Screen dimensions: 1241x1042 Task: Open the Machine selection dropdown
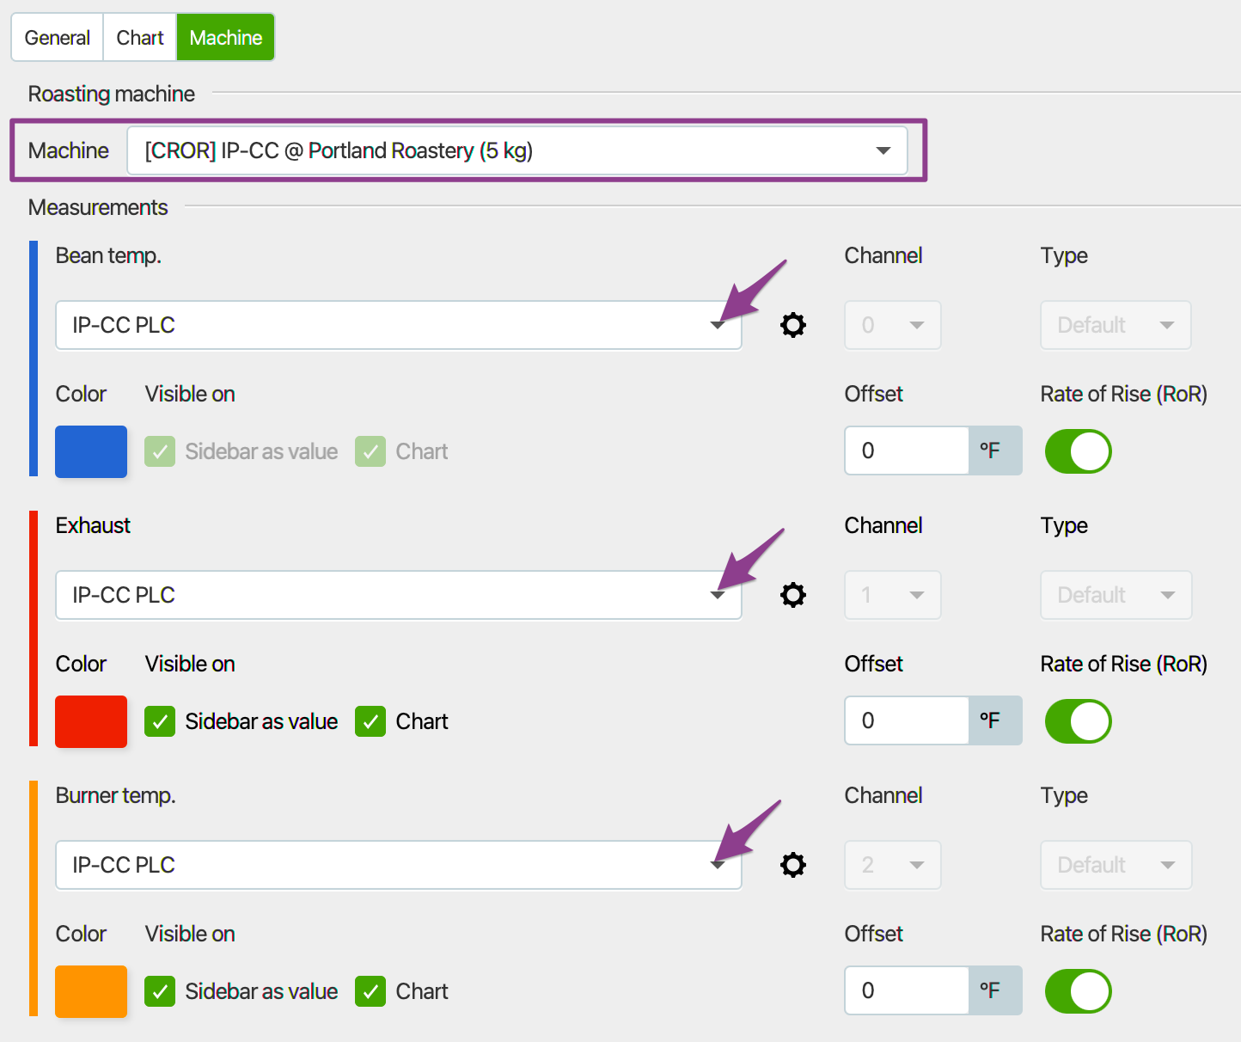517,150
